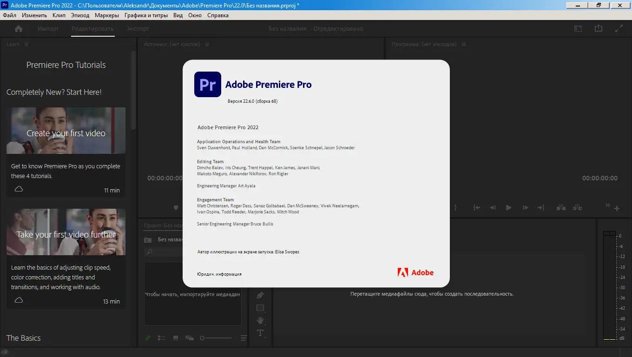Click the project title 'Без названия - Отредактировано'
Screen dimensions: 632x357
pos(316,29)
